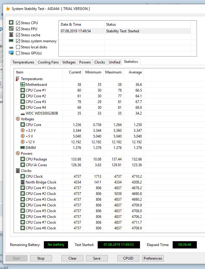This screenshot has height=269, width=205.
Task: Click the +12 V lightning icon
Action: (x=22, y=142)
